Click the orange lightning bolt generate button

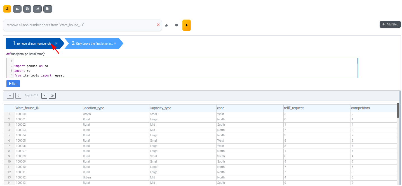186,25
